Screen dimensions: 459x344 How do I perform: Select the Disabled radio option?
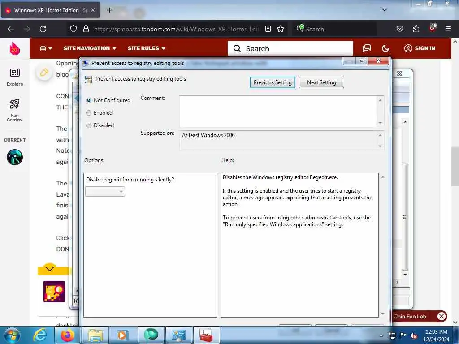89,125
